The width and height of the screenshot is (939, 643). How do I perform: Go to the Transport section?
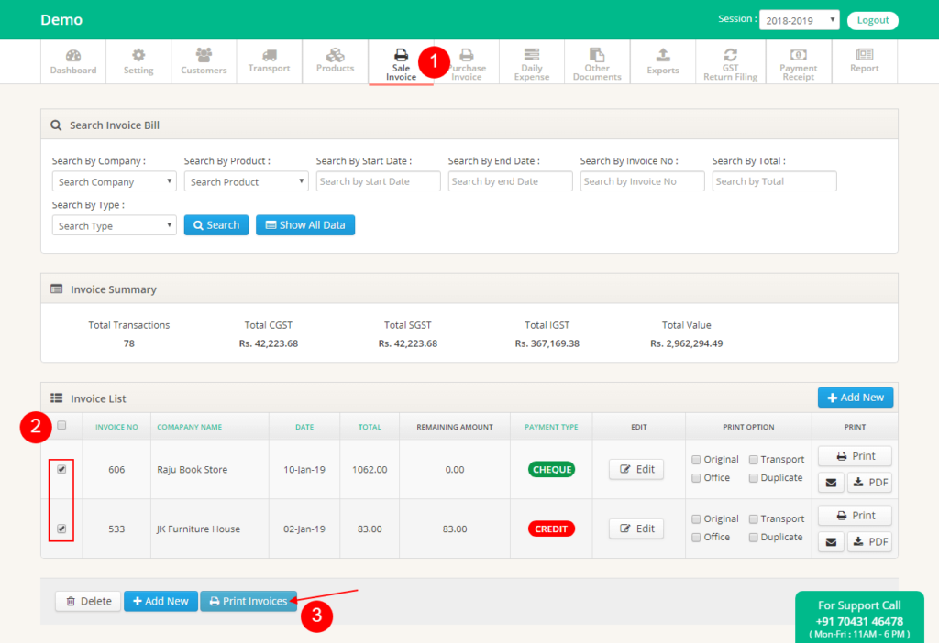269,61
